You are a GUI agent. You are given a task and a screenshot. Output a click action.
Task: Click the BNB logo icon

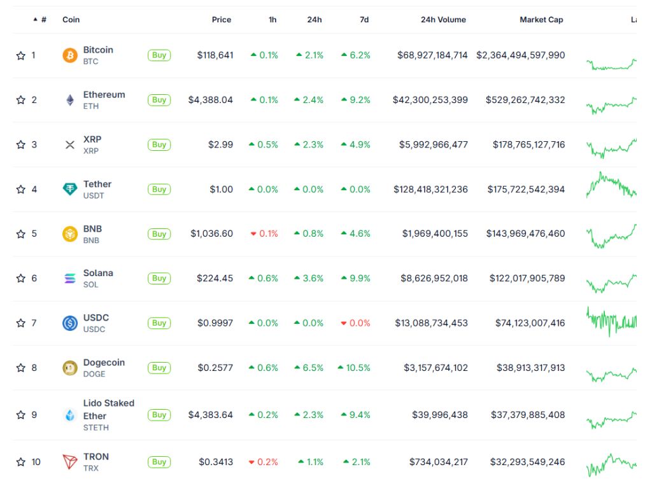coord(70,233)
